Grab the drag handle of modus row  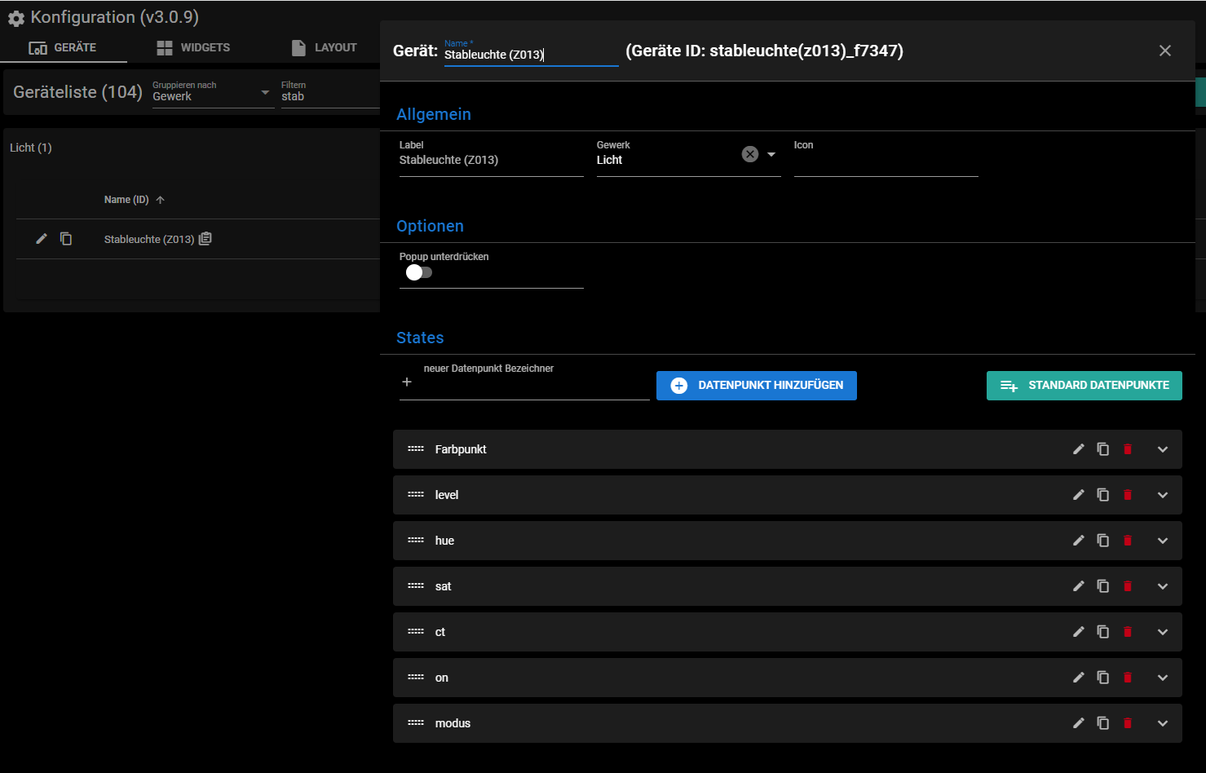[x=416, y=723]
